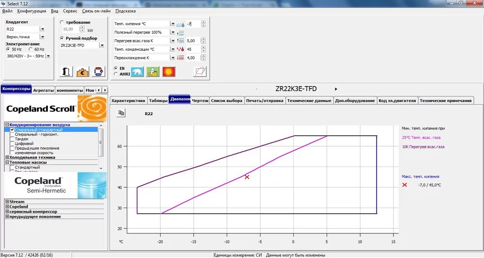This screenshot has height=258, width=484.
Task: Uncheck Спиральный стандартный checkbox
Action: (12, 130)
